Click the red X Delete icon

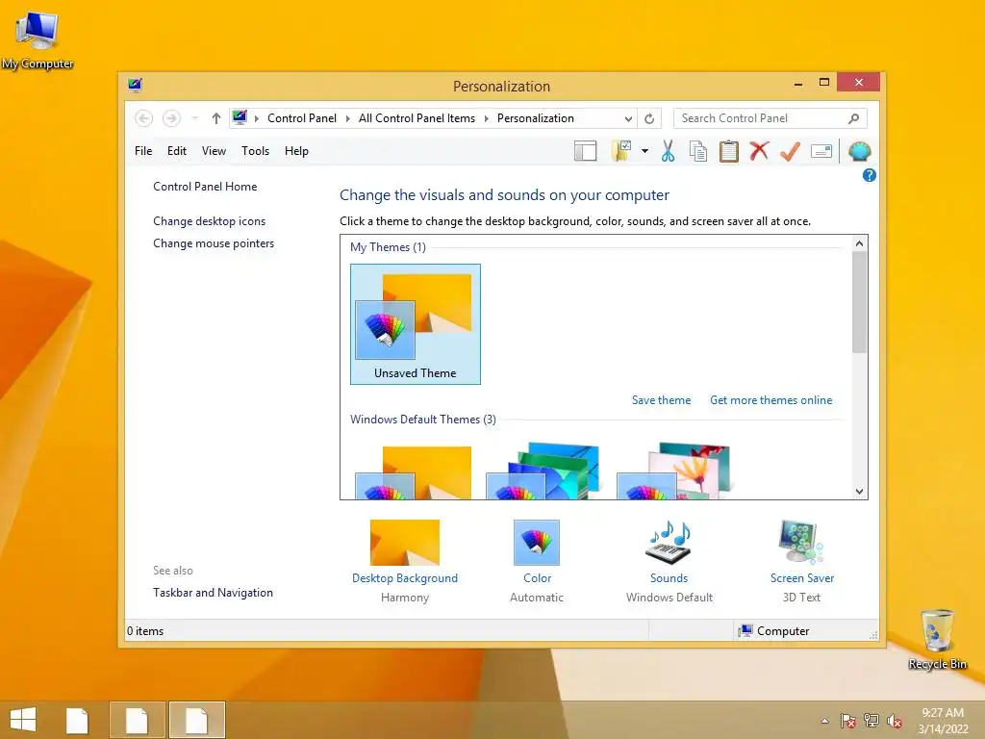click(x=759, y=151)
